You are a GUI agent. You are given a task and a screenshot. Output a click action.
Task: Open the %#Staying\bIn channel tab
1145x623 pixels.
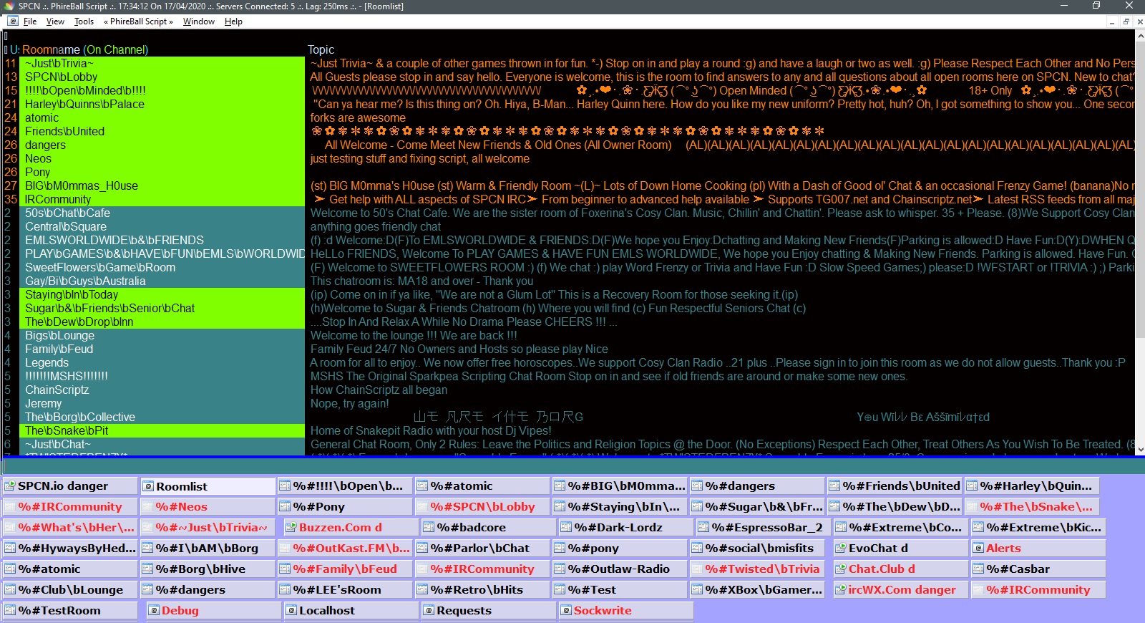click(620, 507)
